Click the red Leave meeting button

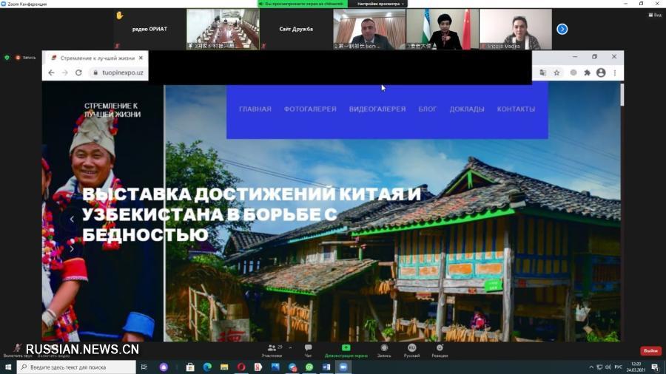[650, 350]
